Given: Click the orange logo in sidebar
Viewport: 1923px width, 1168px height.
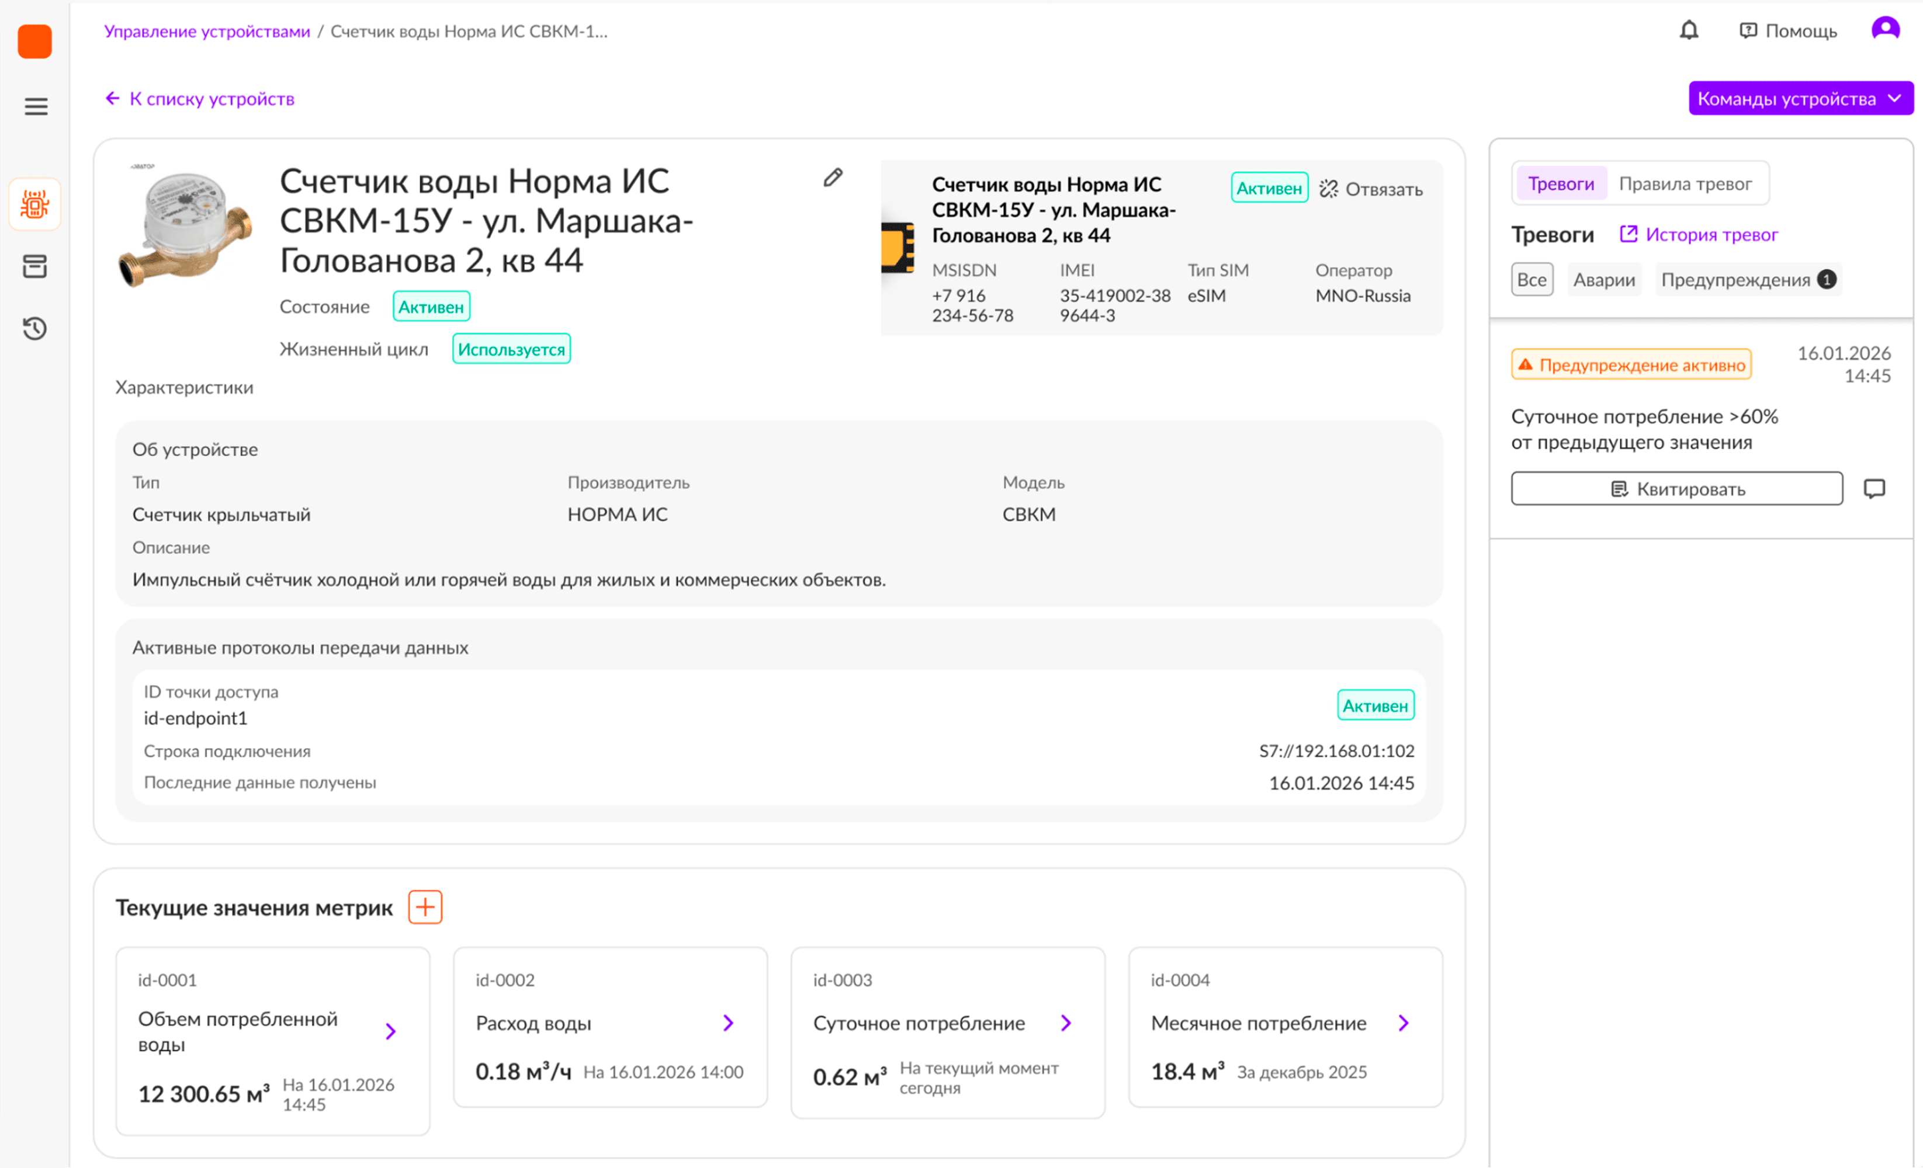Looking at the screenshot, I should [x=34, y=40].
